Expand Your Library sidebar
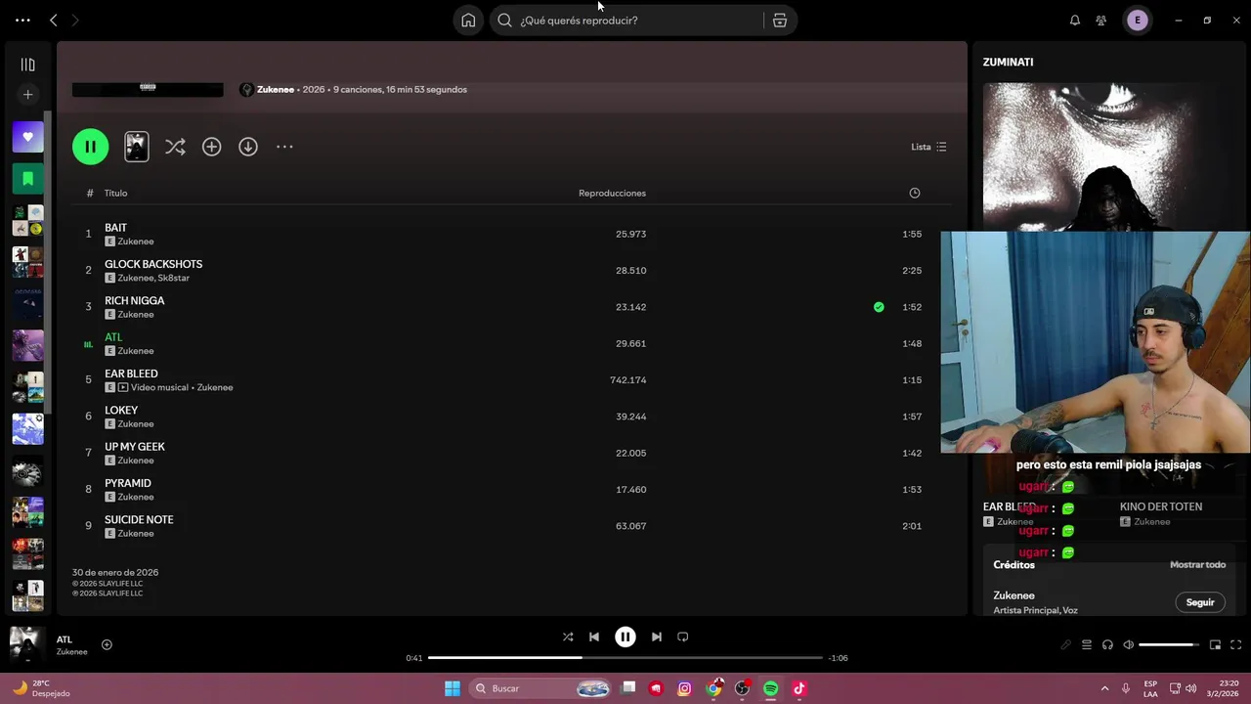 (27, 65)
